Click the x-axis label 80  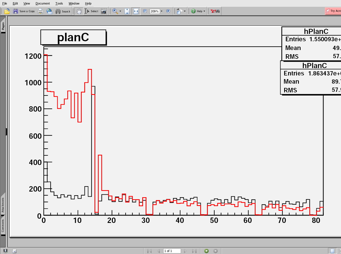click(x=316, y=220)
